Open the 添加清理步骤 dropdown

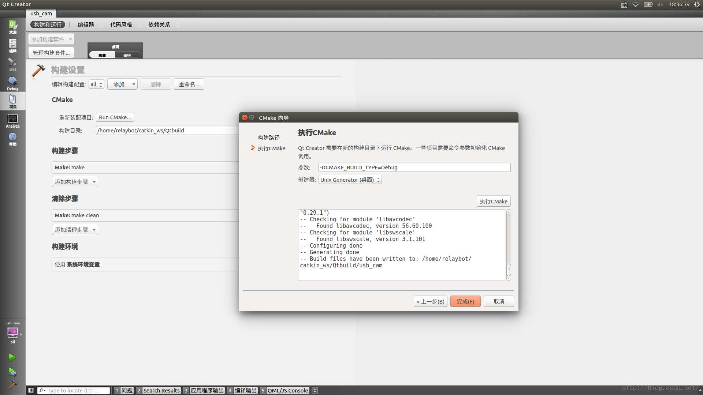pos(75,230)
